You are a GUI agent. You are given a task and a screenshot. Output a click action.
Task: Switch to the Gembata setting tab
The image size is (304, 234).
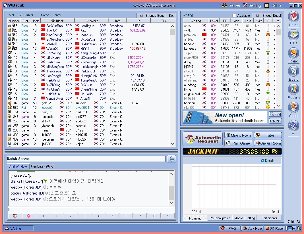[x=42, y=166]
